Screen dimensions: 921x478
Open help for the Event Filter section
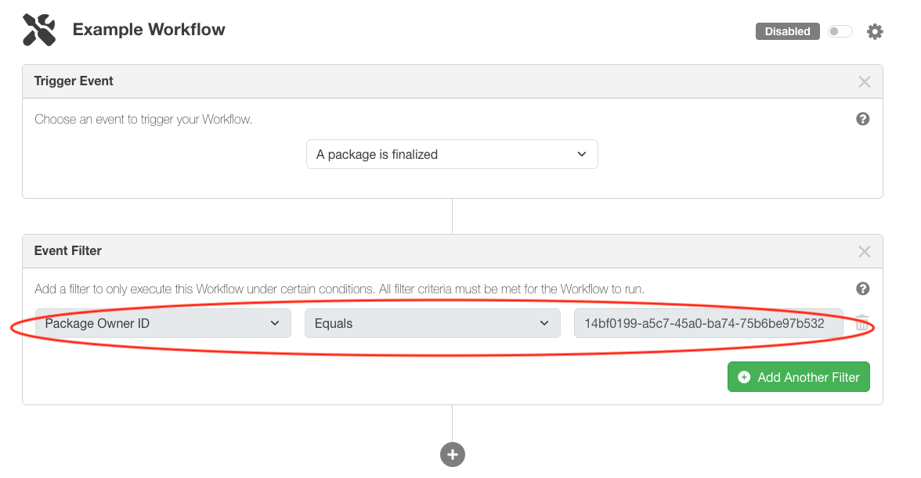[863, 289]
